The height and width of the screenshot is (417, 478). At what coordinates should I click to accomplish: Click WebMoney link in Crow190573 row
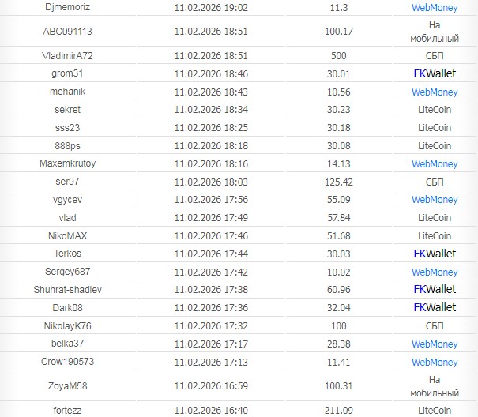[x=434, y=362]
